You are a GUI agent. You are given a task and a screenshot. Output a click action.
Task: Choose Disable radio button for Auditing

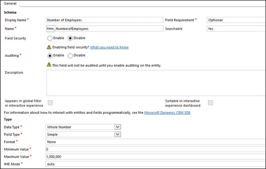(70, 56)
